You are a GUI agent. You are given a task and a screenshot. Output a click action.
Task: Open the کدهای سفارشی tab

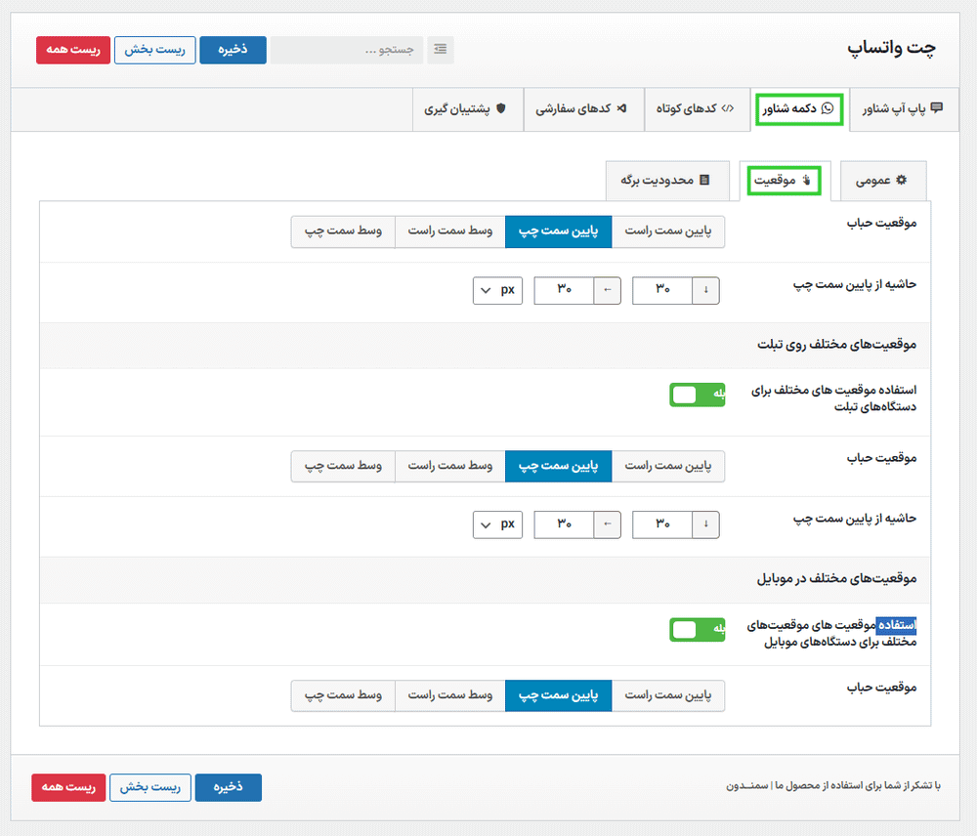click(582, 108)
